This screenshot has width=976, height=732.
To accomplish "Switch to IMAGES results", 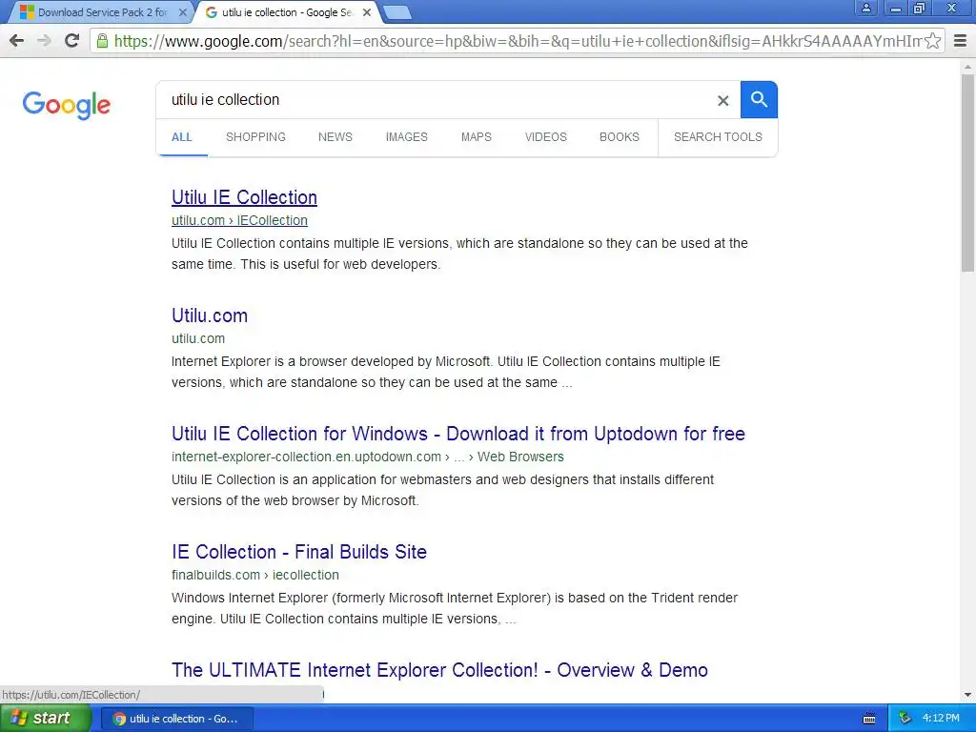I will 406,137.
